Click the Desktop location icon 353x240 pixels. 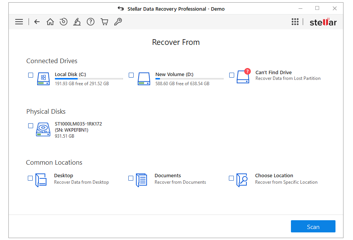click(x=41, y=180)
